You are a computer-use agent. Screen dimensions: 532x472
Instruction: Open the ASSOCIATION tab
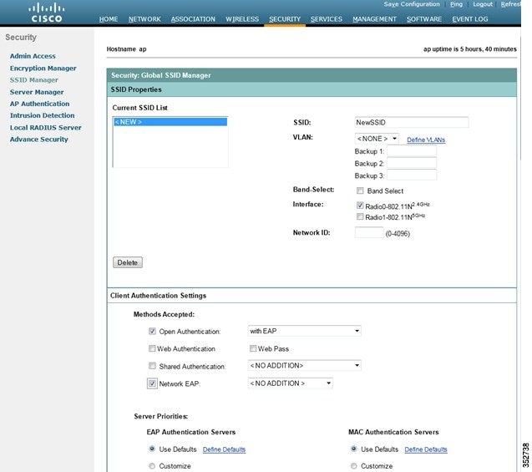click(193, 19)
